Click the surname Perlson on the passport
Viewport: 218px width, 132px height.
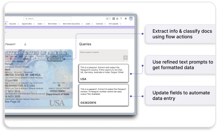point(9,64)
